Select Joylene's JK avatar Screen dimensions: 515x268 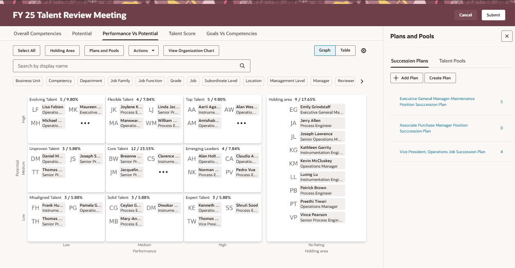(113, 110)
